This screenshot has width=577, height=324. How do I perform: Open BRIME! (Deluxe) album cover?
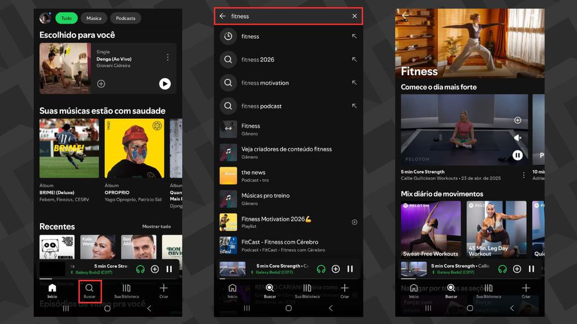(69, 148)
